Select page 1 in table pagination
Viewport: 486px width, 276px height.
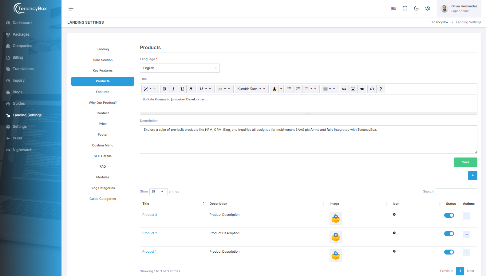pos(460,271)
